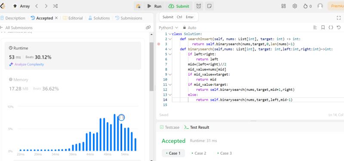Copy submission link icon

point(148,28)
